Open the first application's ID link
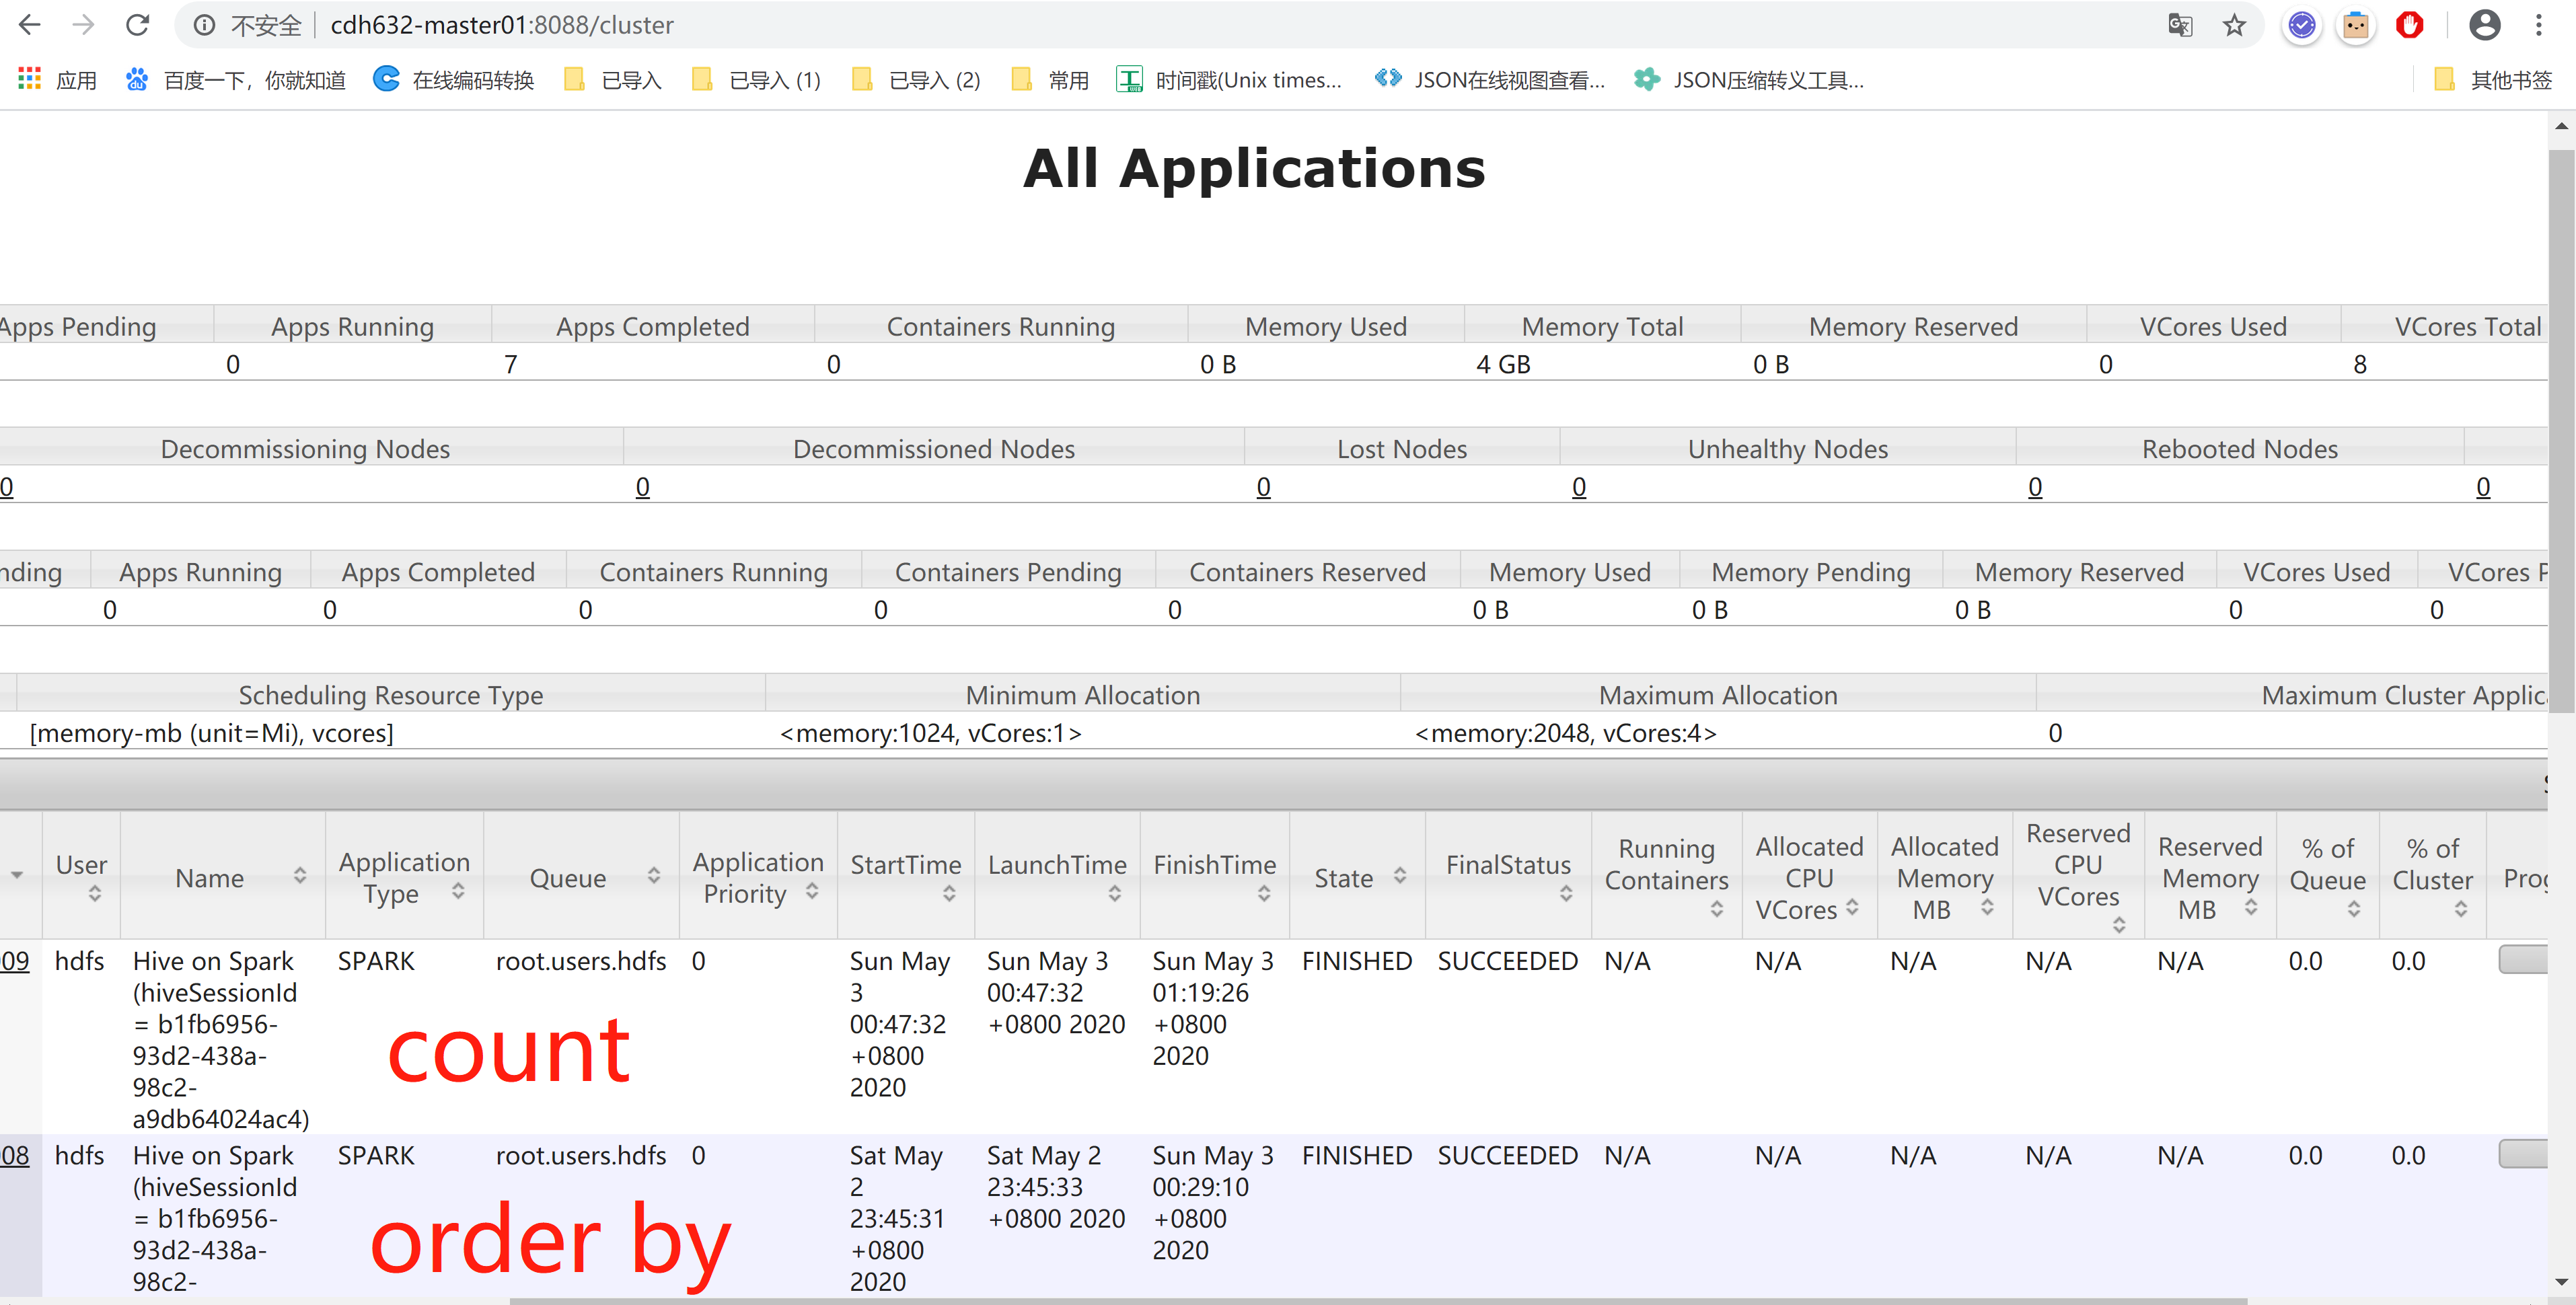Screen dimensions: 2576x1305 [13, 960]
